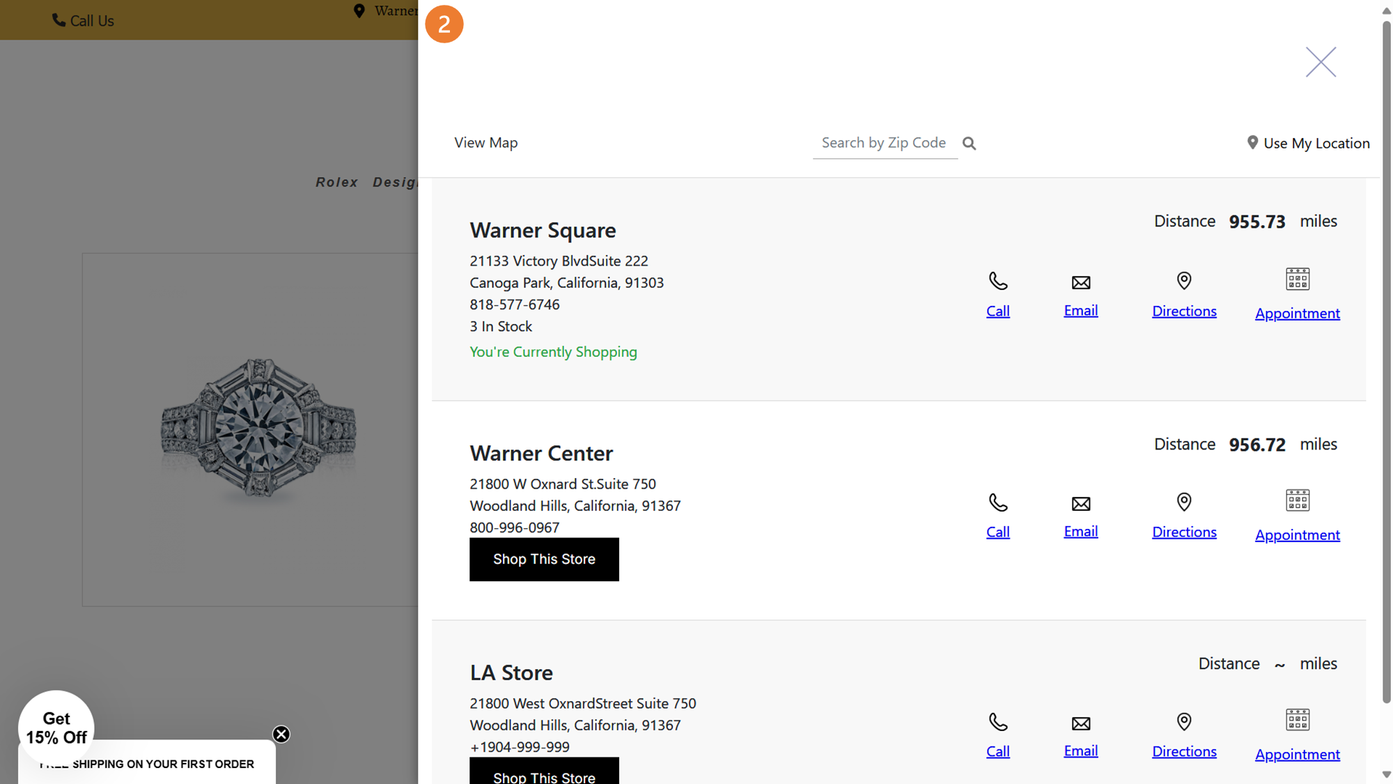Screen dimensions: 1393x784
Task: Click the store list vertical scrollbar
Action: pyautogui.click(x=1386, y=362)
